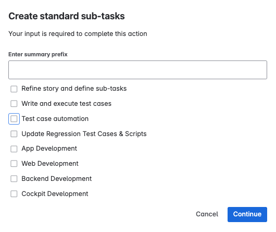Click the 'Web Development' label text

point(50,164)
